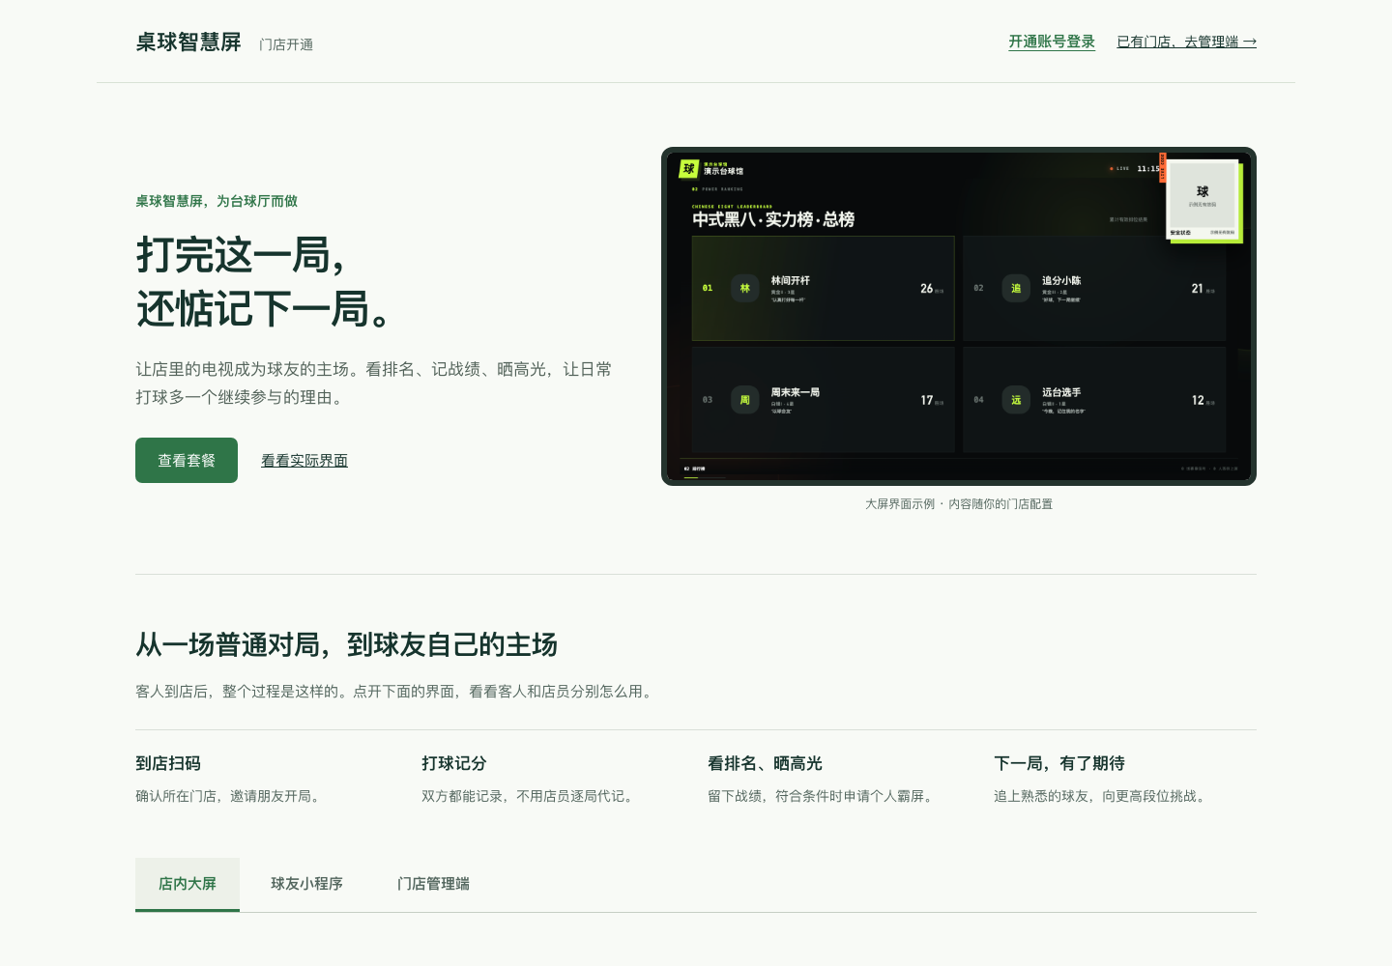Go to 已有门店，去管理端 link
Viewport: 1392px width, 966px height.
(1186, 42)
